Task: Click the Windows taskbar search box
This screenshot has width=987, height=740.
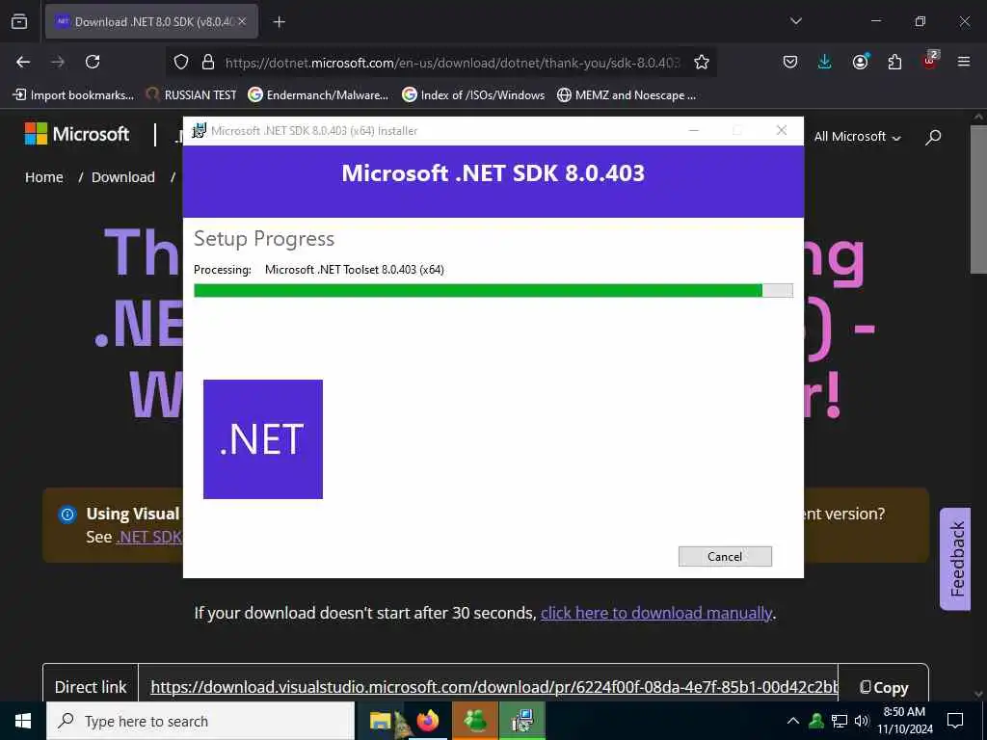Action: tap(200, 721)
